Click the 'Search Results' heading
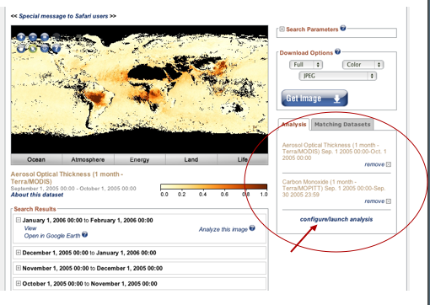The height and width of the screenshot is (305, 430). [35, 209]
